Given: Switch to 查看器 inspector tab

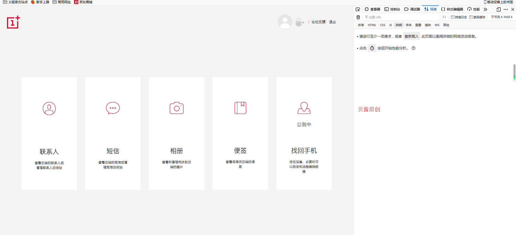Looking at the screenshot, I should (x=373, y=9).
